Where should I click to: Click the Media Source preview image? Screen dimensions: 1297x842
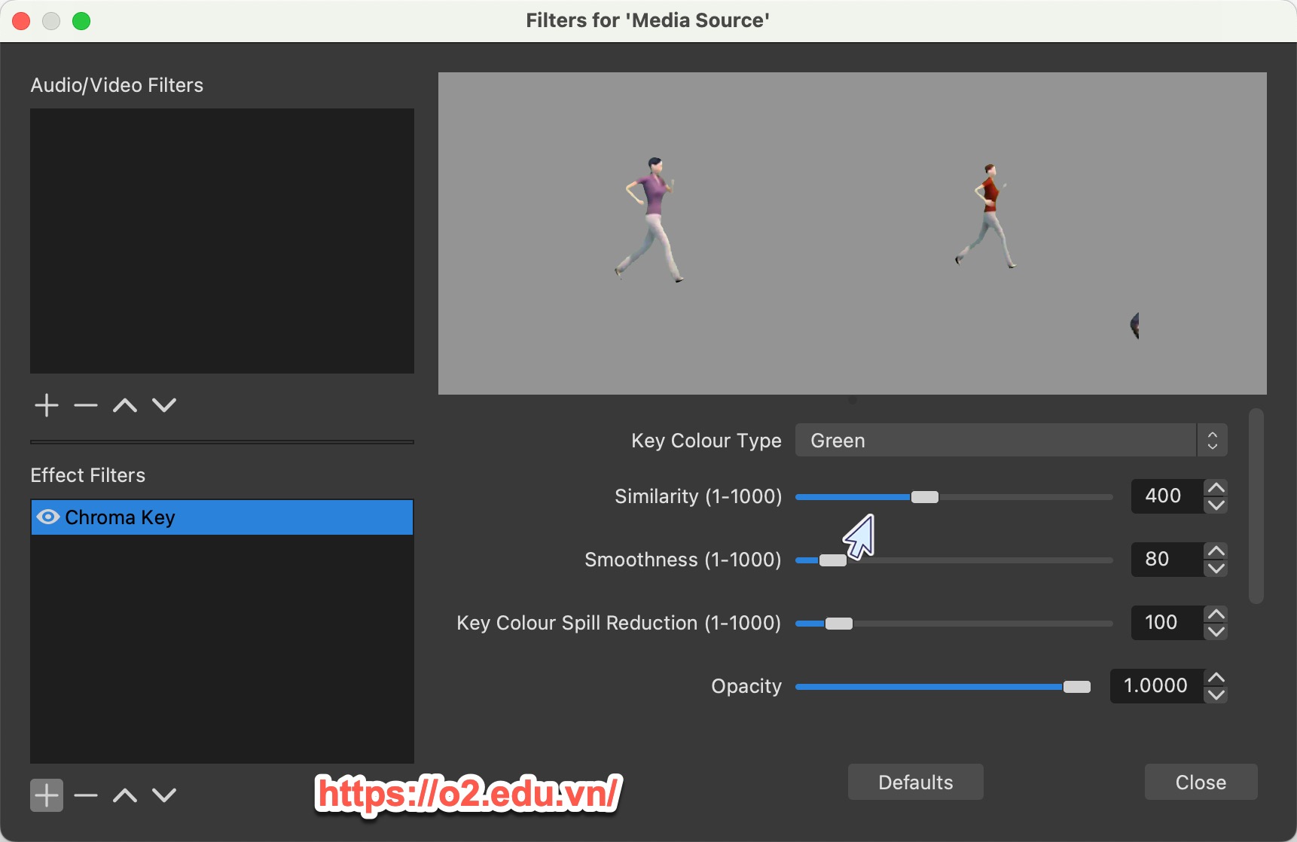853,233
